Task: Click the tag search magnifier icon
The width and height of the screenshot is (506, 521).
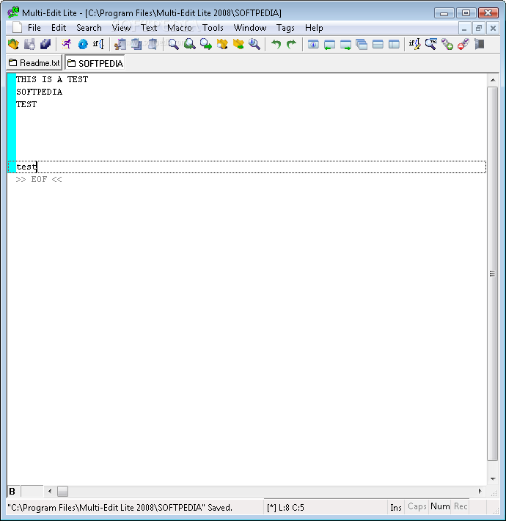Action: [x=431, y=44]
